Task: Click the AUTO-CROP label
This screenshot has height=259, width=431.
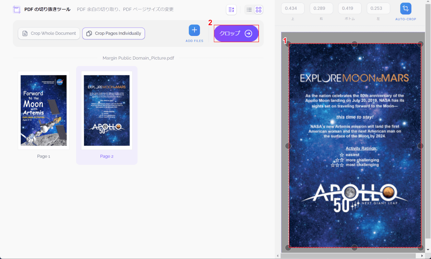Action: click(406, 19)
